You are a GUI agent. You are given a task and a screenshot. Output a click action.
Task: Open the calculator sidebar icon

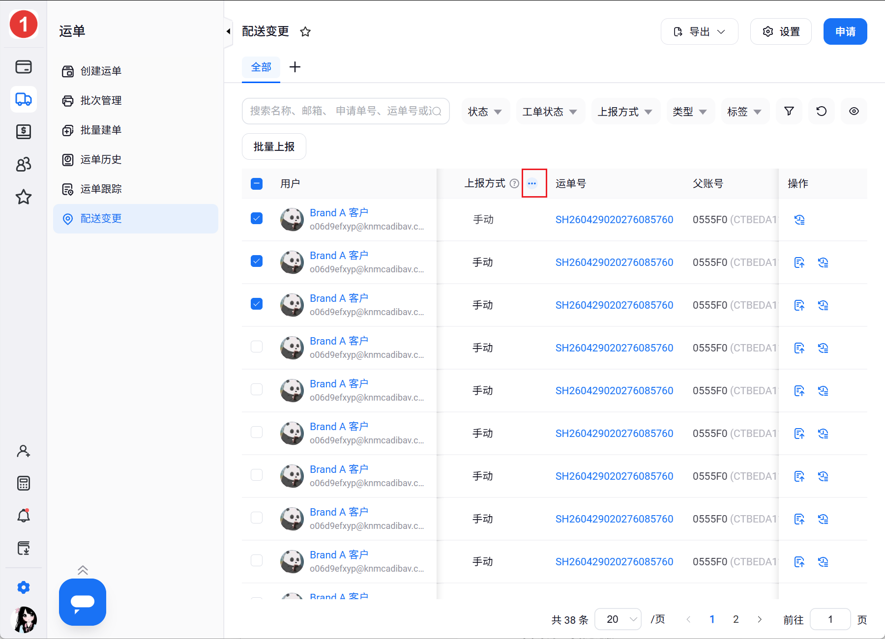(24, 483)
